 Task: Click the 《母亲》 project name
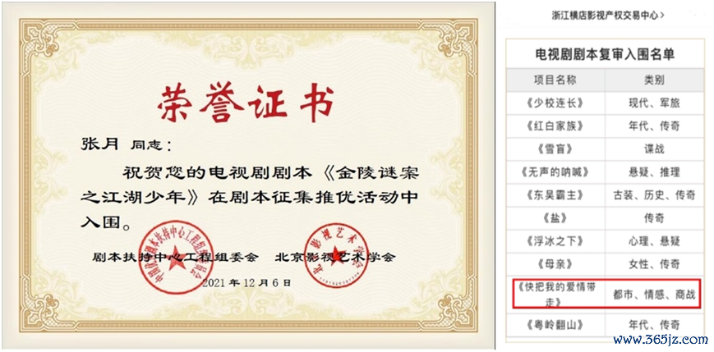[x=555, y=264]
